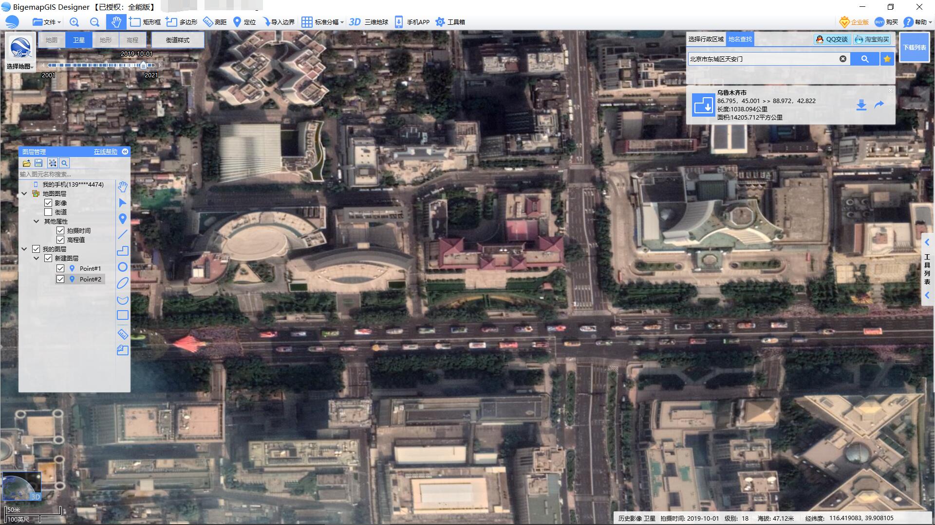Click the yellow star favorite button

pyautogui.click(x=887, y=59)
